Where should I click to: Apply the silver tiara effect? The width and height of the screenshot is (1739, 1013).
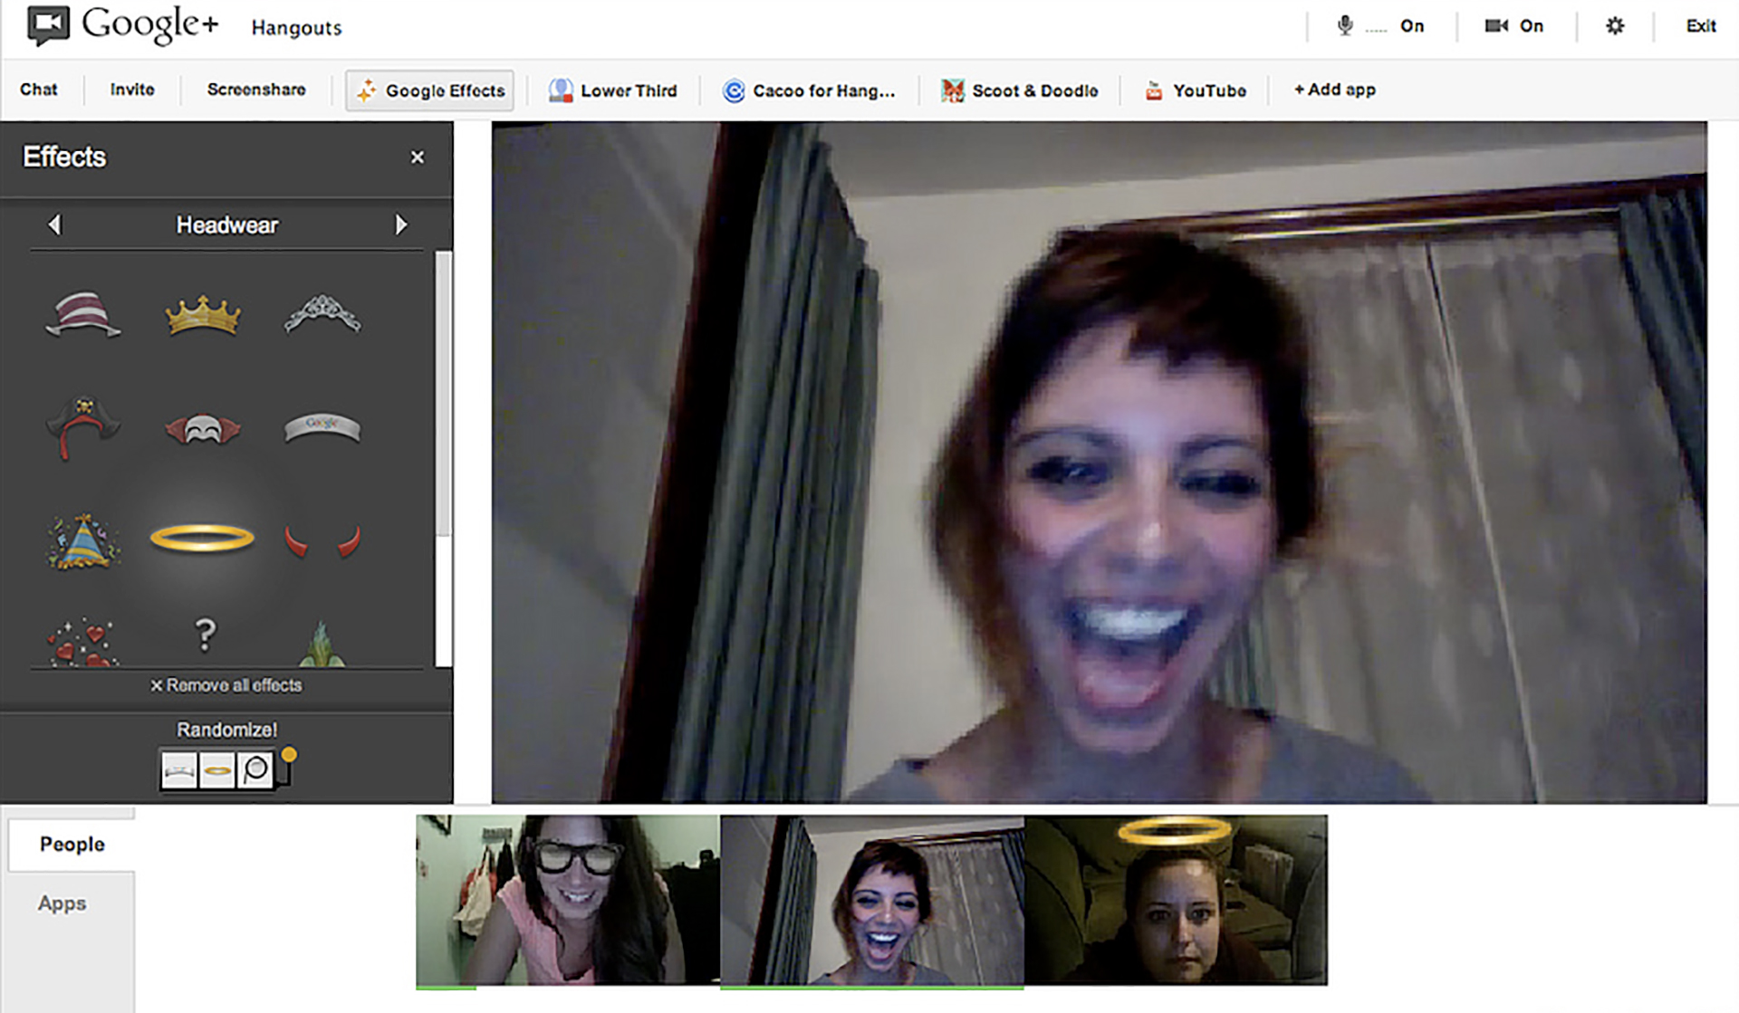(322, 314)
